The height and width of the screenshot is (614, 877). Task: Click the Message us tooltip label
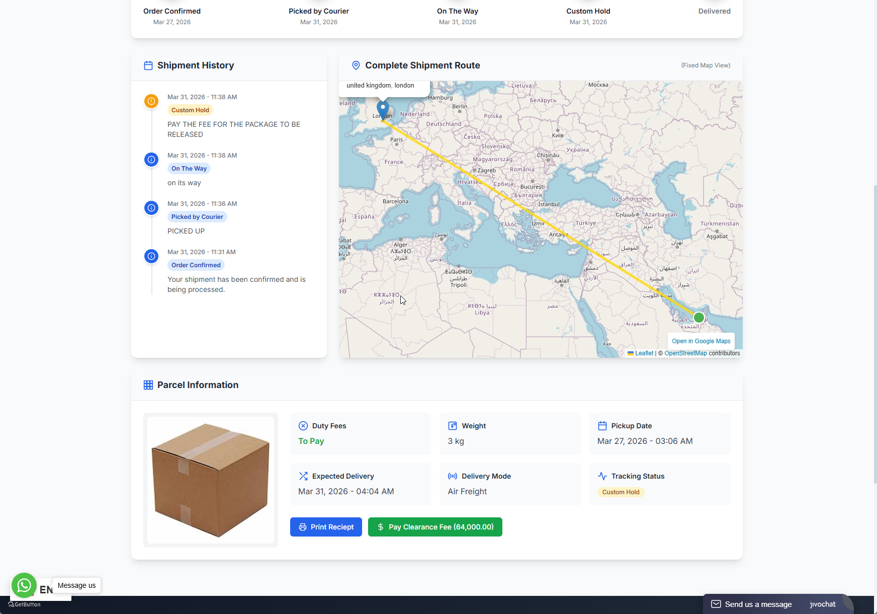point(76,585)
